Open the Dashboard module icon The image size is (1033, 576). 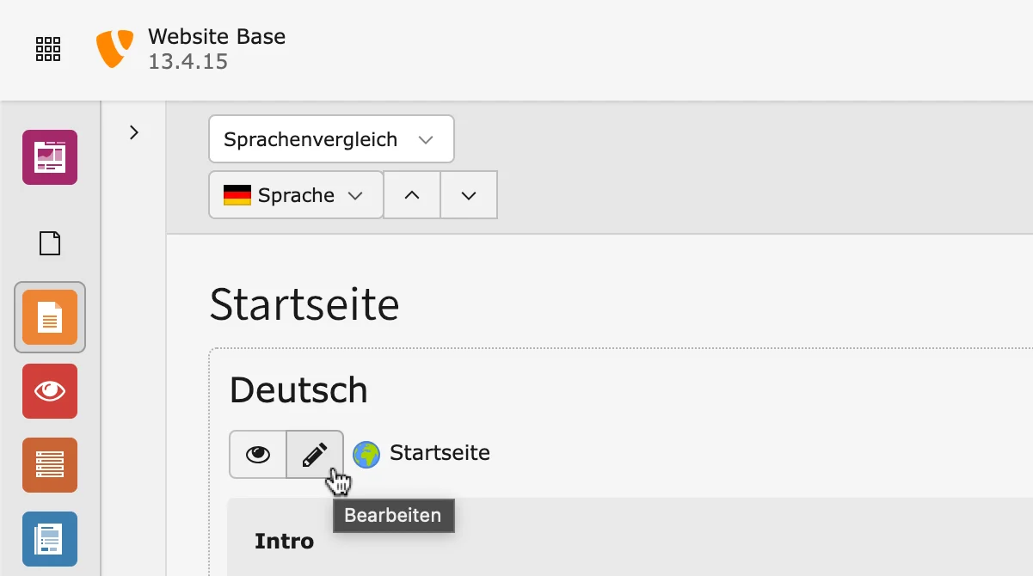point(49,157)
